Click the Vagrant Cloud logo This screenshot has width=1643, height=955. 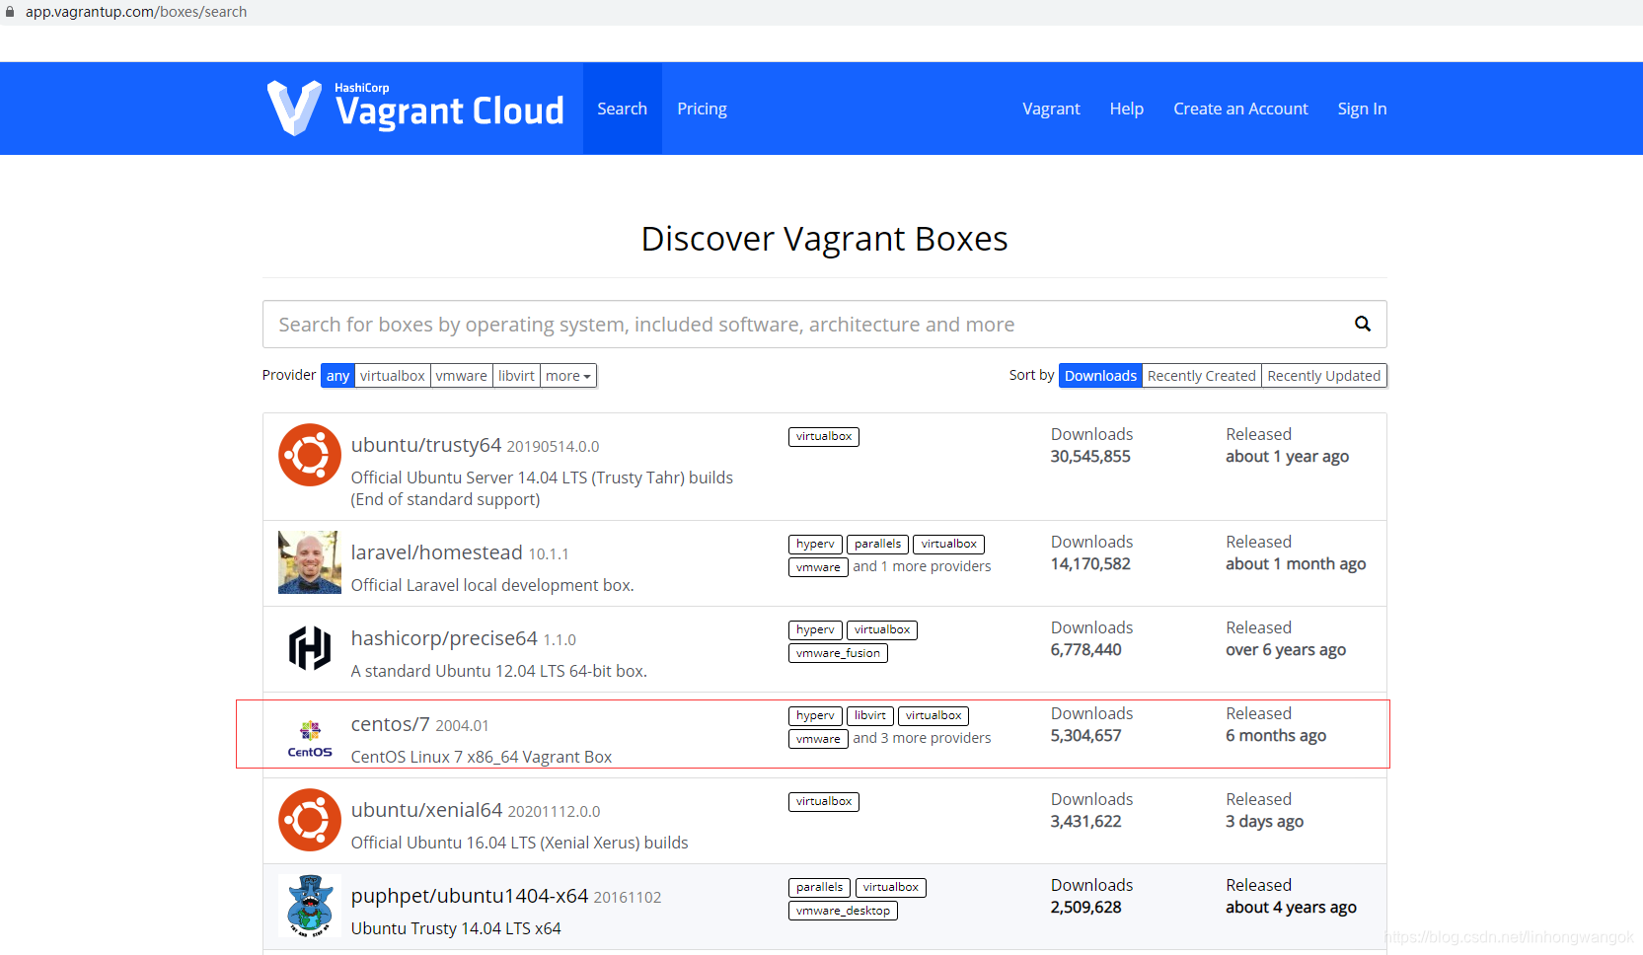pyautogui.click(x=415, y=108)
